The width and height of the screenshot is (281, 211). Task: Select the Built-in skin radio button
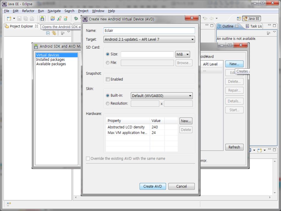[x=108, y=95]
